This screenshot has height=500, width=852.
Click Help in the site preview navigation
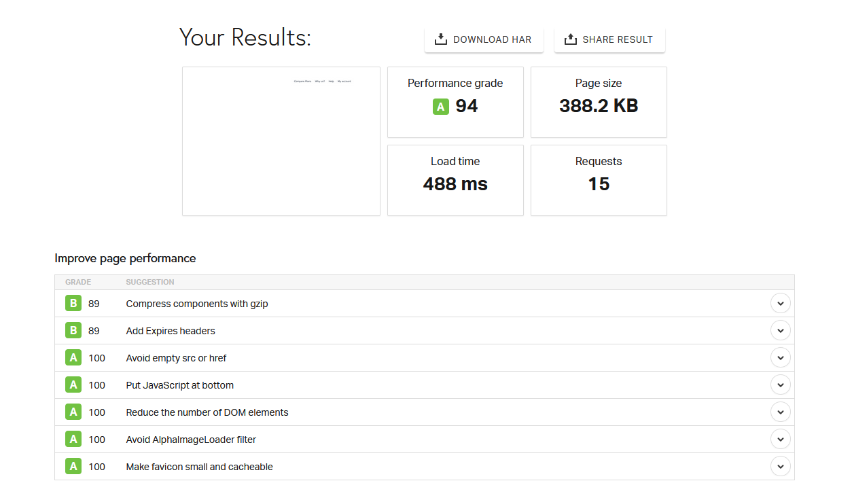(x=332, y=81)
